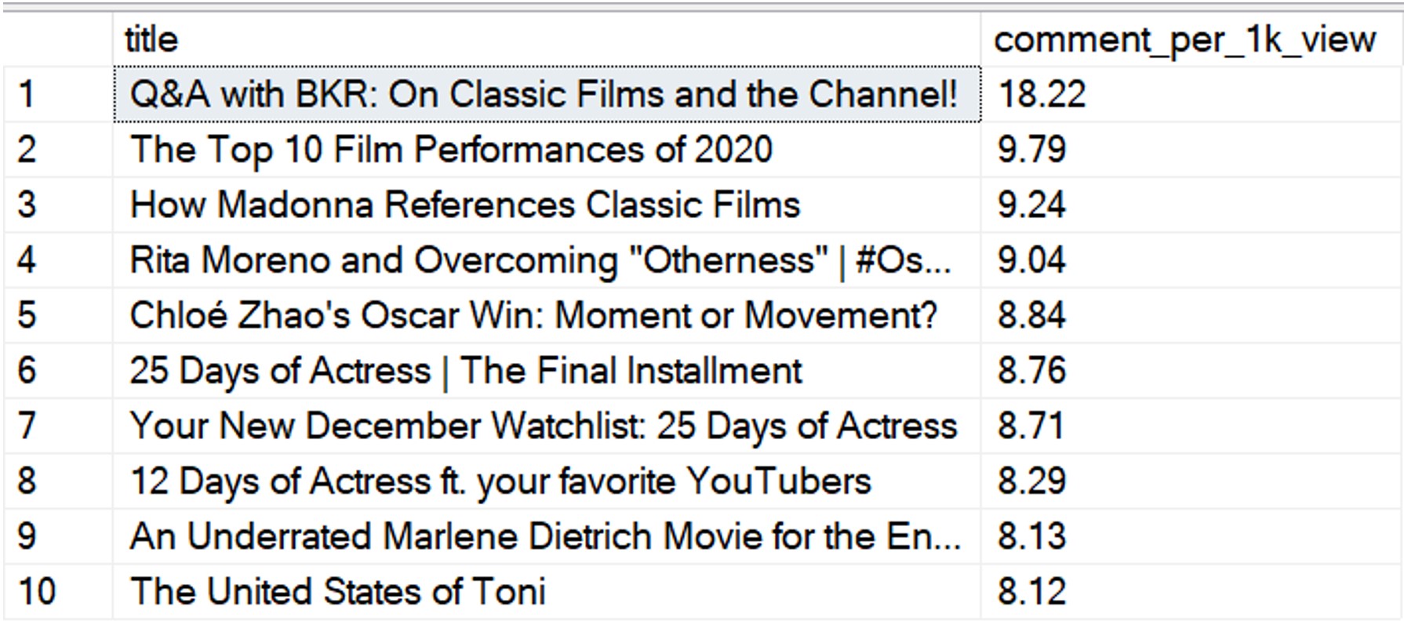Select 'How Madonna References Classic Films' cell
1404x621 pixels.
tap(547, 205)
